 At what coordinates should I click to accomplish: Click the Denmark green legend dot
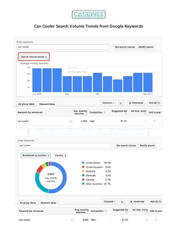[x=83, y=175]
